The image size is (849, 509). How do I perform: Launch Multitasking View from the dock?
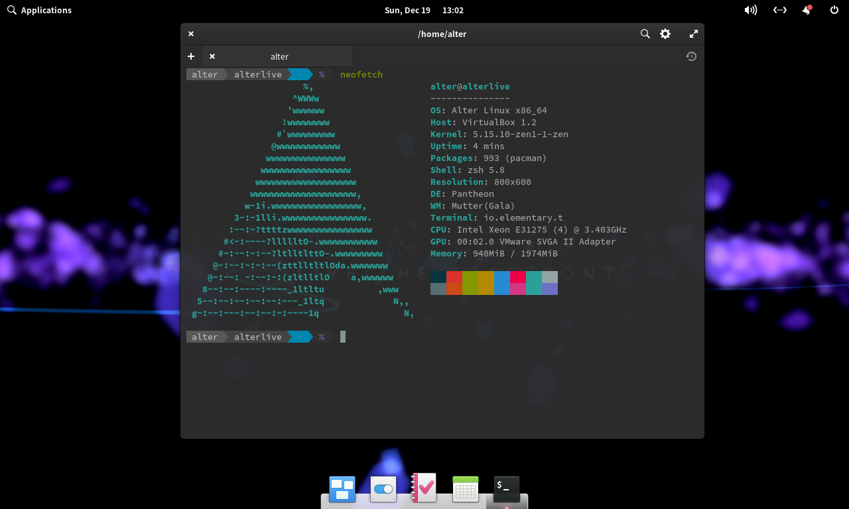point(342,489)
